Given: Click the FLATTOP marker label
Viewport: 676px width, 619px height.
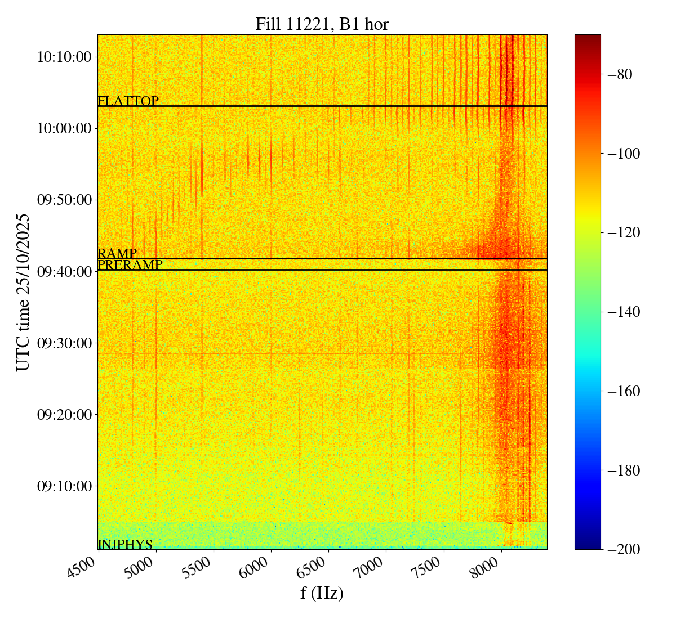Looking at the screenshot, I should pos(128,101).
